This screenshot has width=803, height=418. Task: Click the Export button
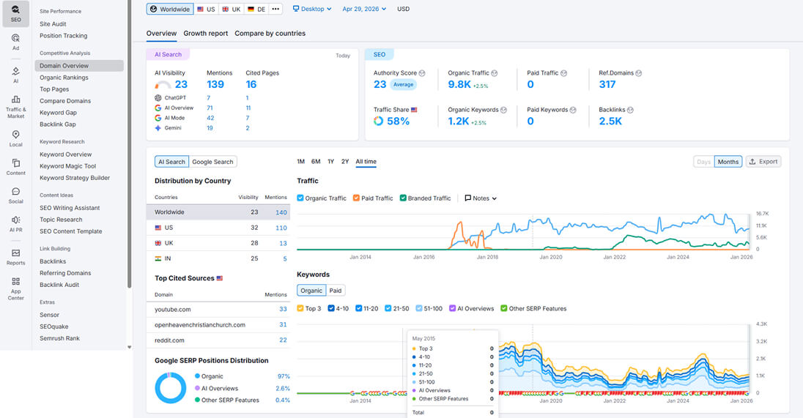(x=763, y=162)
